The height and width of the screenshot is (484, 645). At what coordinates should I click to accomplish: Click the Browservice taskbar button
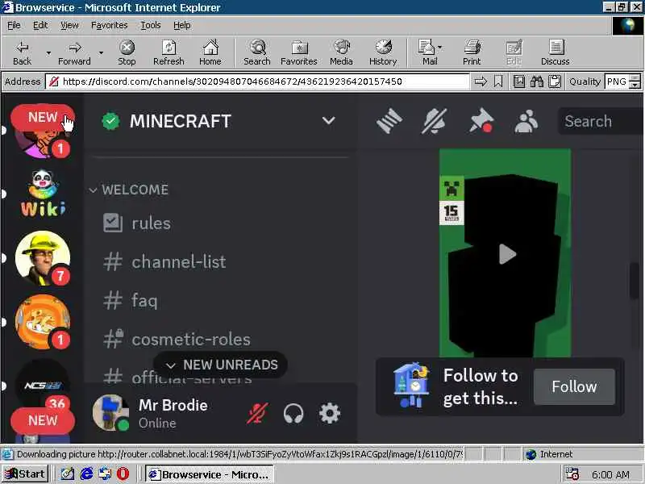click(x=210, y=474)
